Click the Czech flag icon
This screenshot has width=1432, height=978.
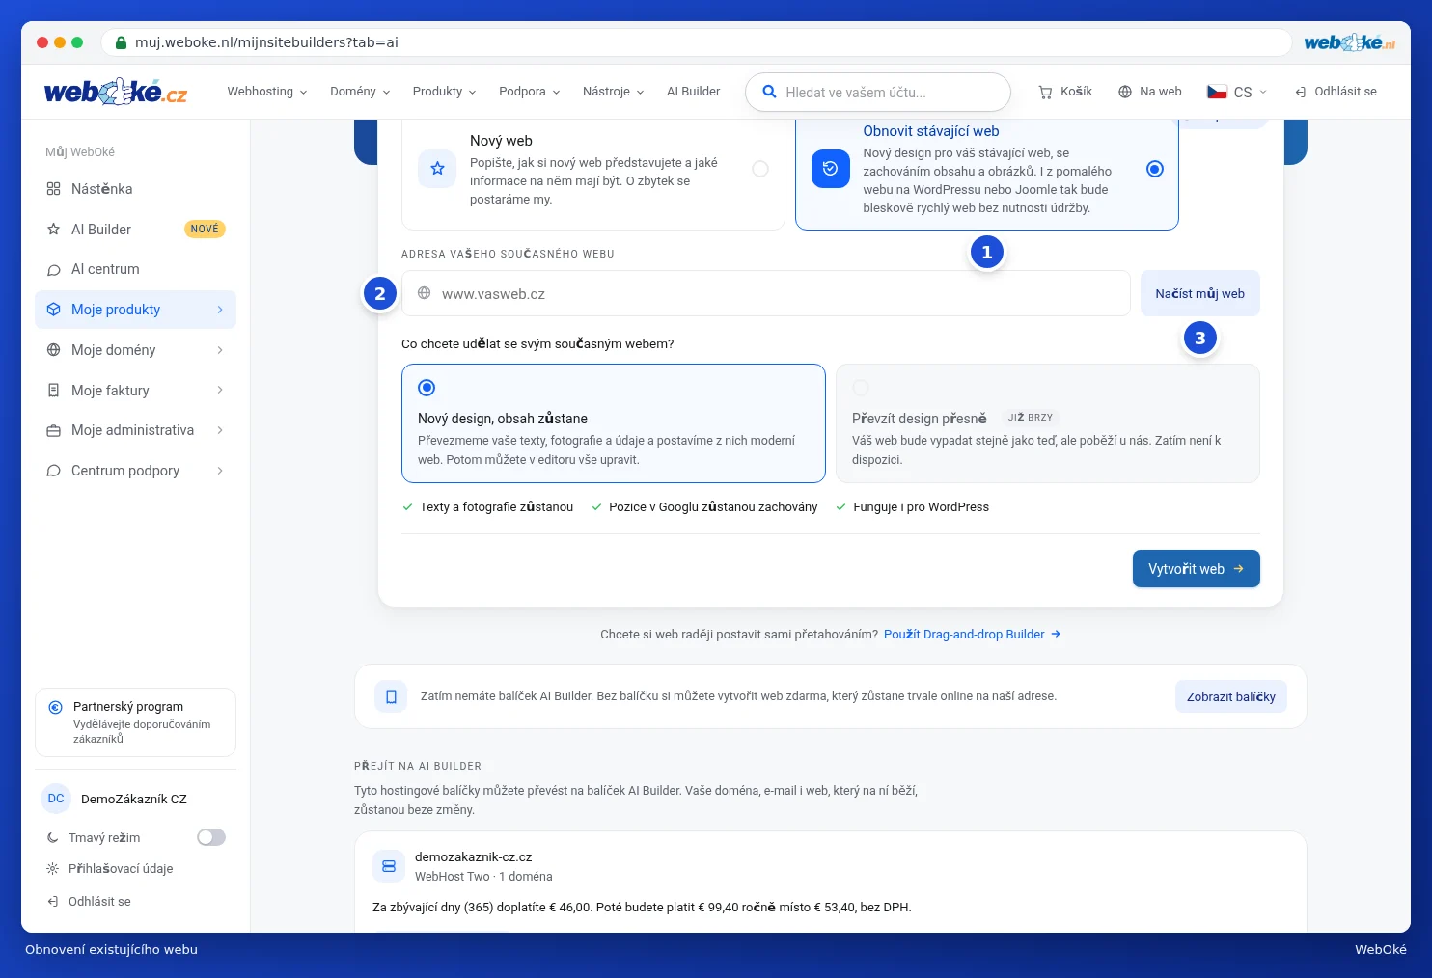pos(1217,92)
